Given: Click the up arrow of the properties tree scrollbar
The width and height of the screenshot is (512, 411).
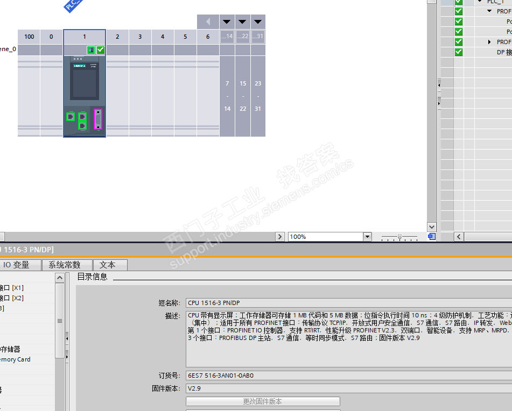Looking at the screenshot, I should pos(60,278).
